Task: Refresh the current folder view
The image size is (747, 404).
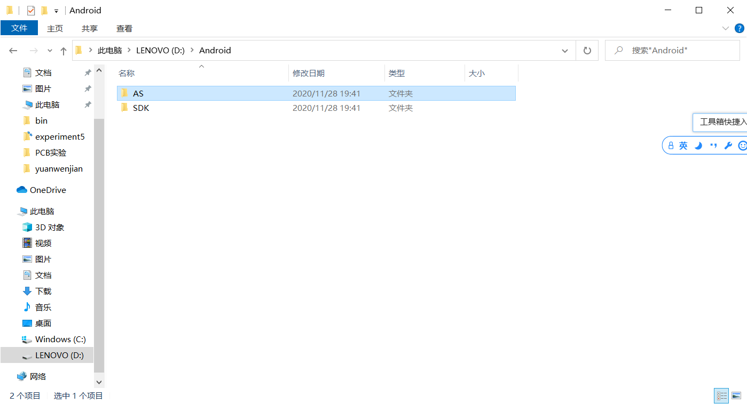Action: tap(587, 51)
